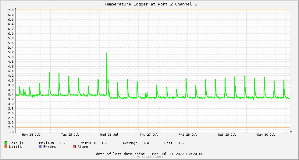The width and height of the screenshot is (299, 160).
Task: Click the 'Sun 30 Jul' date label
Action: (266, 135)
